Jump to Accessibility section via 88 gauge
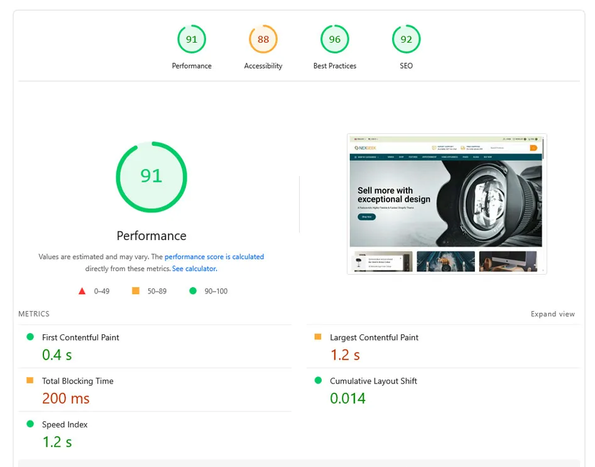This screenshot has height=467, width=595. [x=263, y=40]
